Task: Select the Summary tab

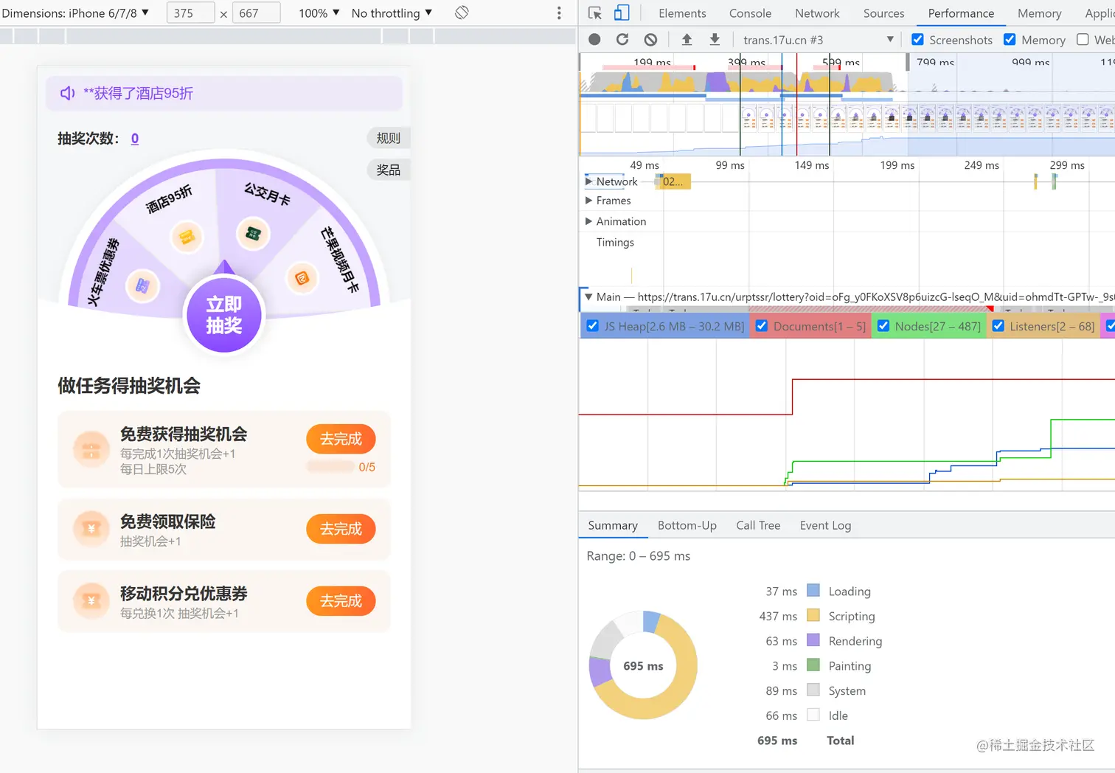Action: [x=613, y=525]
